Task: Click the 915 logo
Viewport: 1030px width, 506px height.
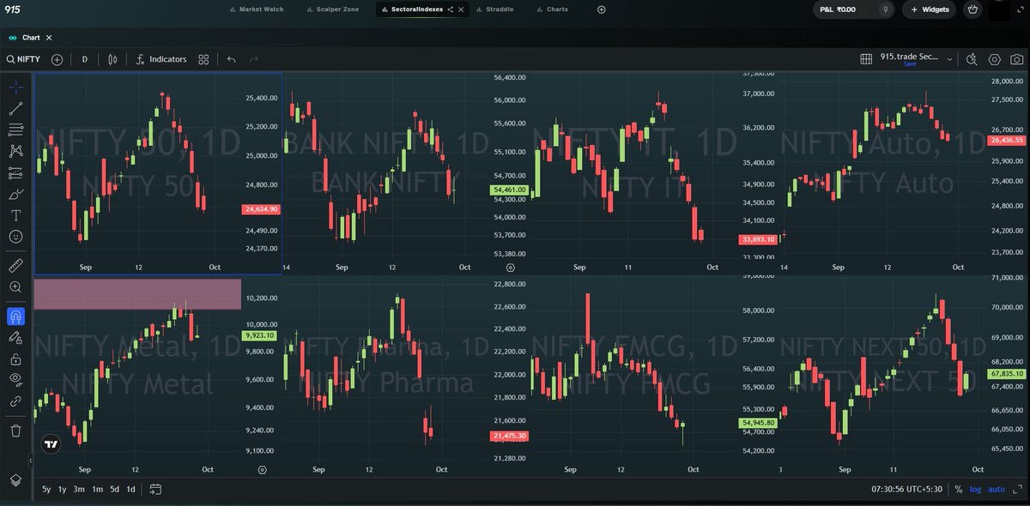Action: point(12,9)
